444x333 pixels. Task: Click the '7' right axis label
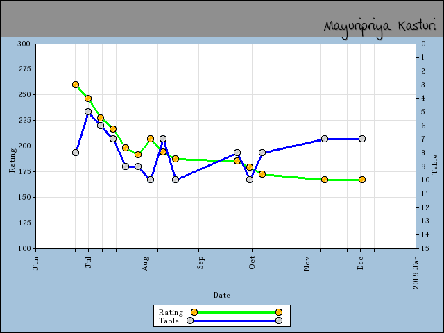[x=423, y=139]
